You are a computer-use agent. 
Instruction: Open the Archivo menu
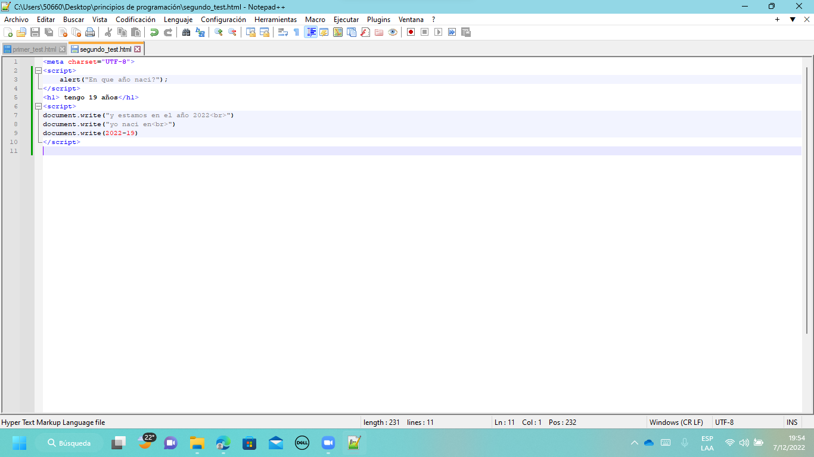point(16,20)
